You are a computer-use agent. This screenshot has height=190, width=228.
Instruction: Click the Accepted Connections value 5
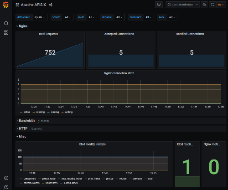point(121,52)
